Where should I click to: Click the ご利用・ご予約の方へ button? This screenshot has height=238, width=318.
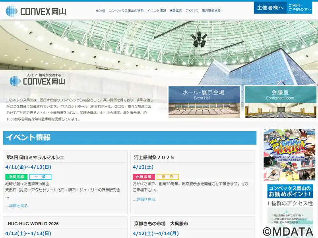pyautogui.click(x=300, y=8)
